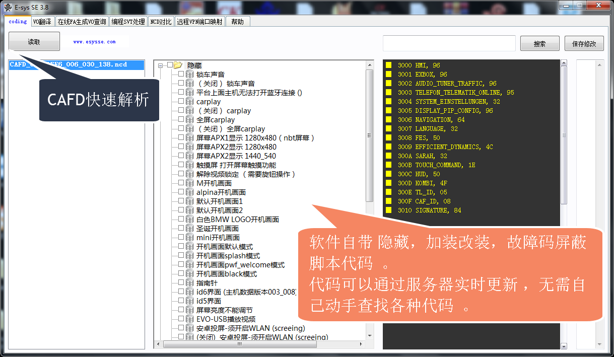Click the search text field
The image size is (614, 357).
[x=449, y=43]
